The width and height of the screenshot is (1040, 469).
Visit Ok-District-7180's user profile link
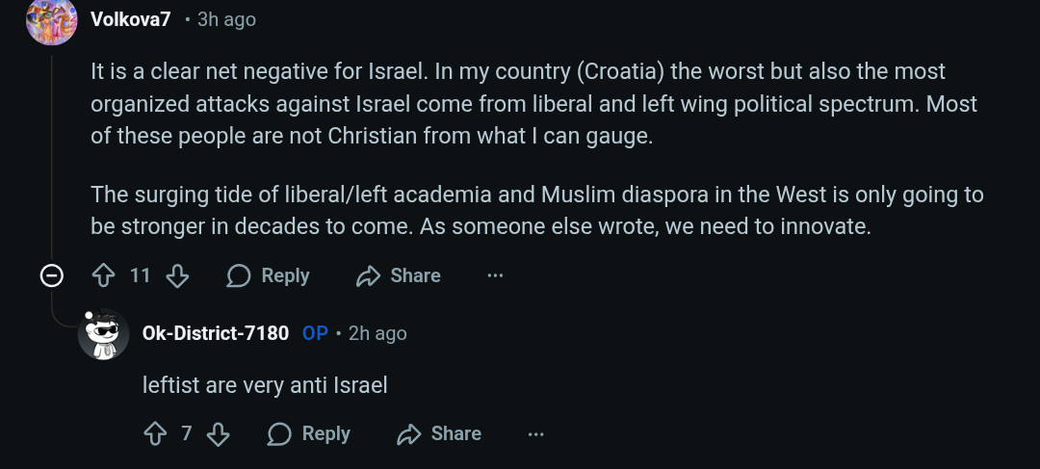tap(215, 333)
